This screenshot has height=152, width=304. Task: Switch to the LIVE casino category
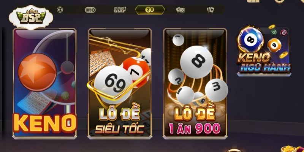click(x=90, y=10)
